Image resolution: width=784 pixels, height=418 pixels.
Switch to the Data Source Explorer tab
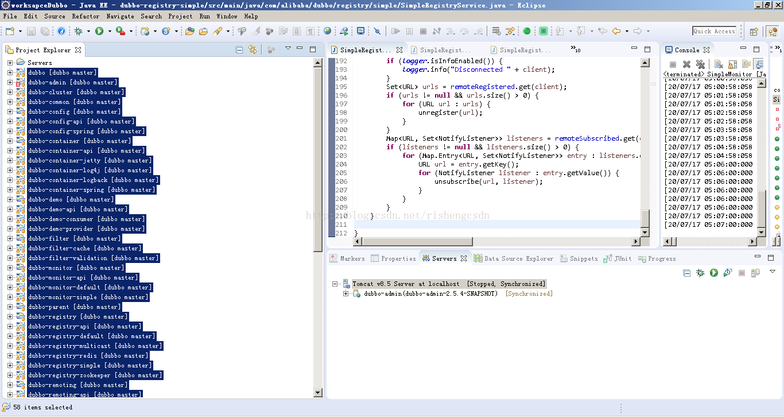[x=514, y=258]
